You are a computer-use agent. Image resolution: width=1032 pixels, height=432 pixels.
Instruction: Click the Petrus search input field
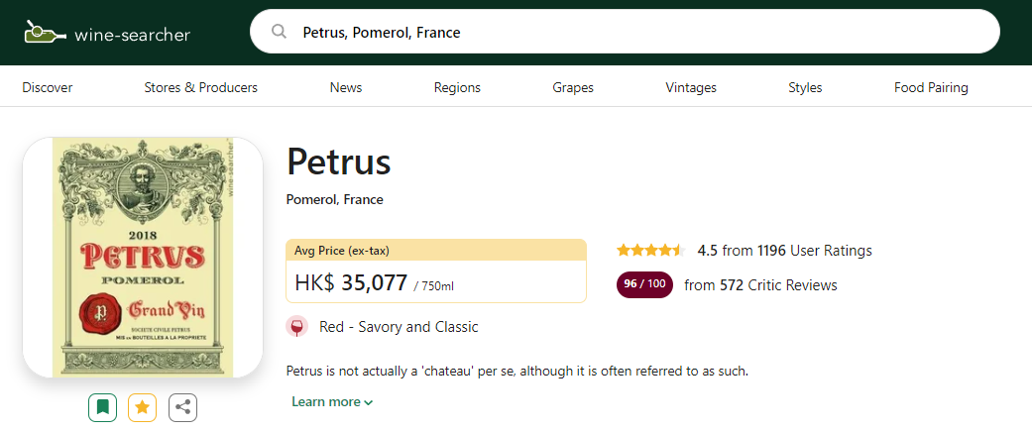pyautogui.click(x=634, y=33)
